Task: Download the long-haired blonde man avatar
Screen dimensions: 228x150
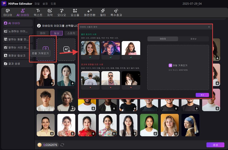Action: [x=73, y=108]
